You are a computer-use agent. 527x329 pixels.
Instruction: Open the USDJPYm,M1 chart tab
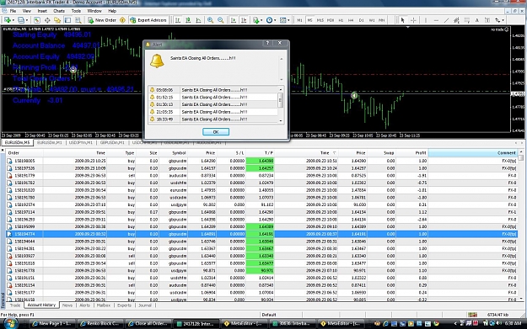(x=81, y=142)
